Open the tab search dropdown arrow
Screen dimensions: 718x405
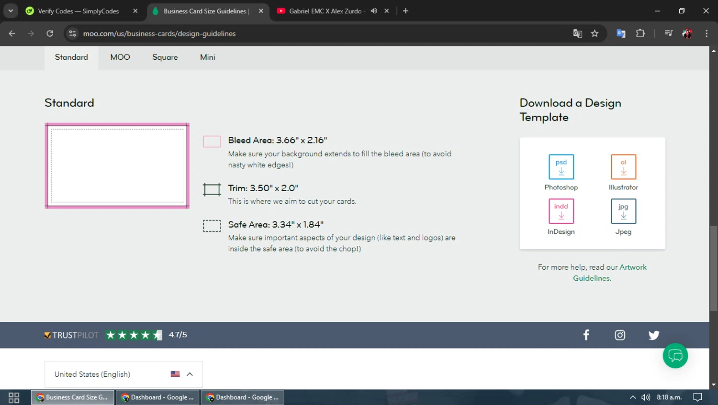tap(11, 11)
